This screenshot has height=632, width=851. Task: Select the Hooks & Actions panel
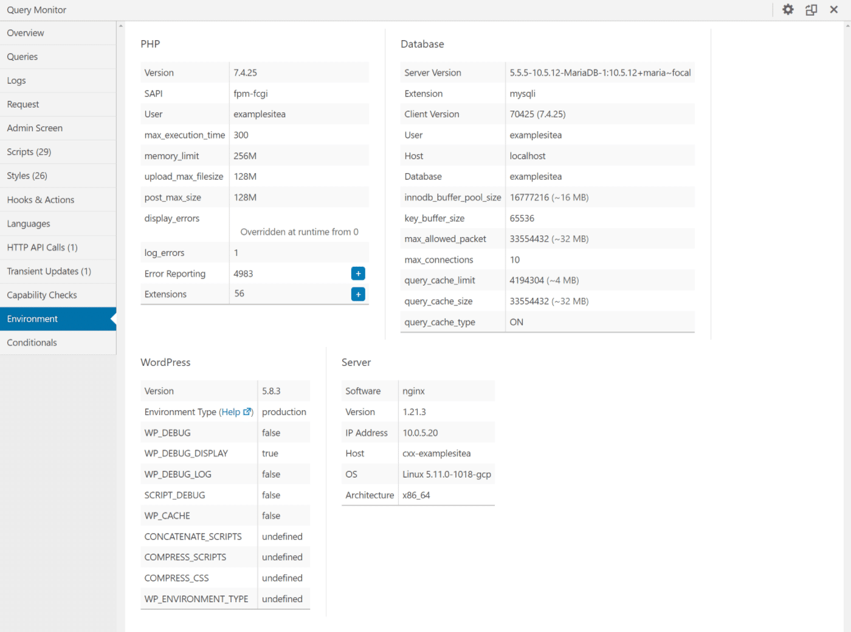(40, 199)
